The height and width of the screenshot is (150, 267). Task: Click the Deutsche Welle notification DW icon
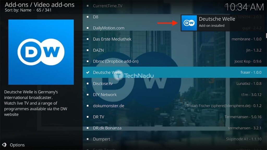[x=189, y=23]
